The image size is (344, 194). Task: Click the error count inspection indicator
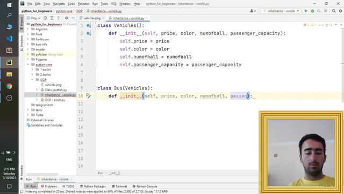pos(306,25)
